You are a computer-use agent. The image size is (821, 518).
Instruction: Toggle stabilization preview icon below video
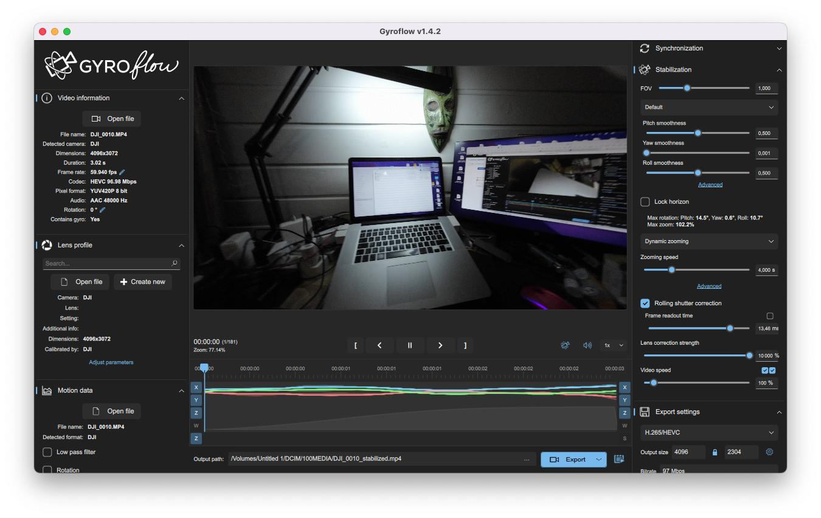[565, 345]
